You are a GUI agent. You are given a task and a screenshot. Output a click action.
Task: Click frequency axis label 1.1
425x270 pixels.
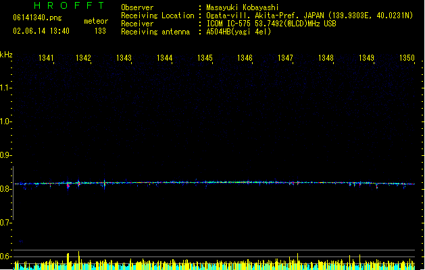tap(5, 88)
